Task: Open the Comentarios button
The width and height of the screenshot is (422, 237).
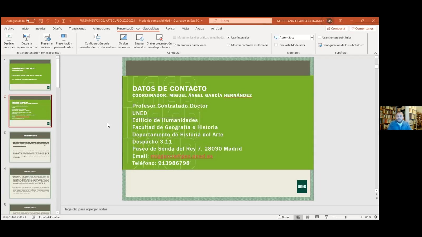Action: tap(362, 28)
